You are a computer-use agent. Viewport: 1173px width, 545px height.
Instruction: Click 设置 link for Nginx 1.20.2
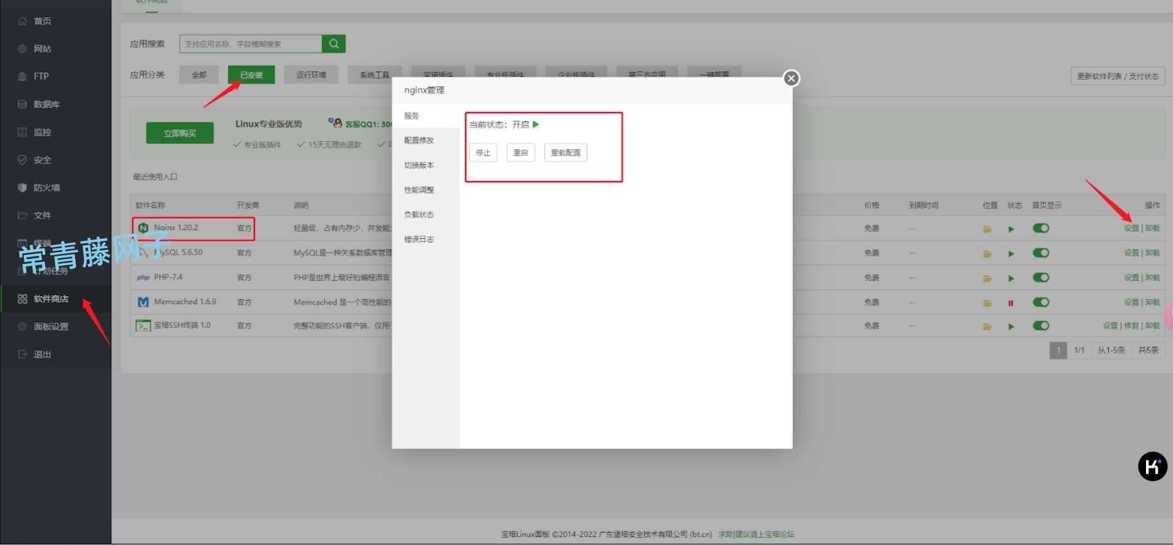(1131, 228)
